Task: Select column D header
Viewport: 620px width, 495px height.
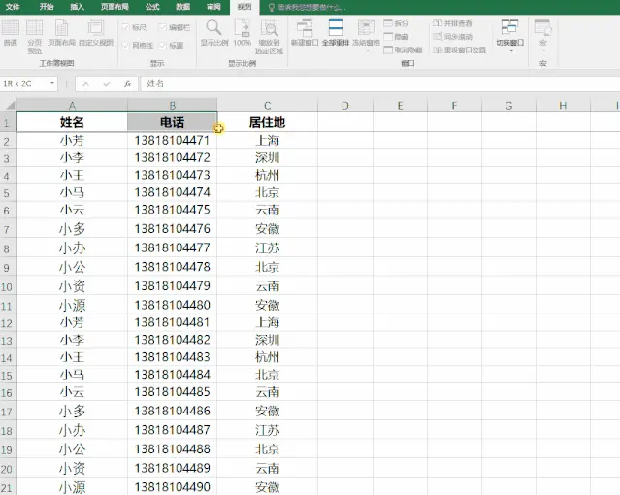Action: pyautogui.click(x=345, y=105)
